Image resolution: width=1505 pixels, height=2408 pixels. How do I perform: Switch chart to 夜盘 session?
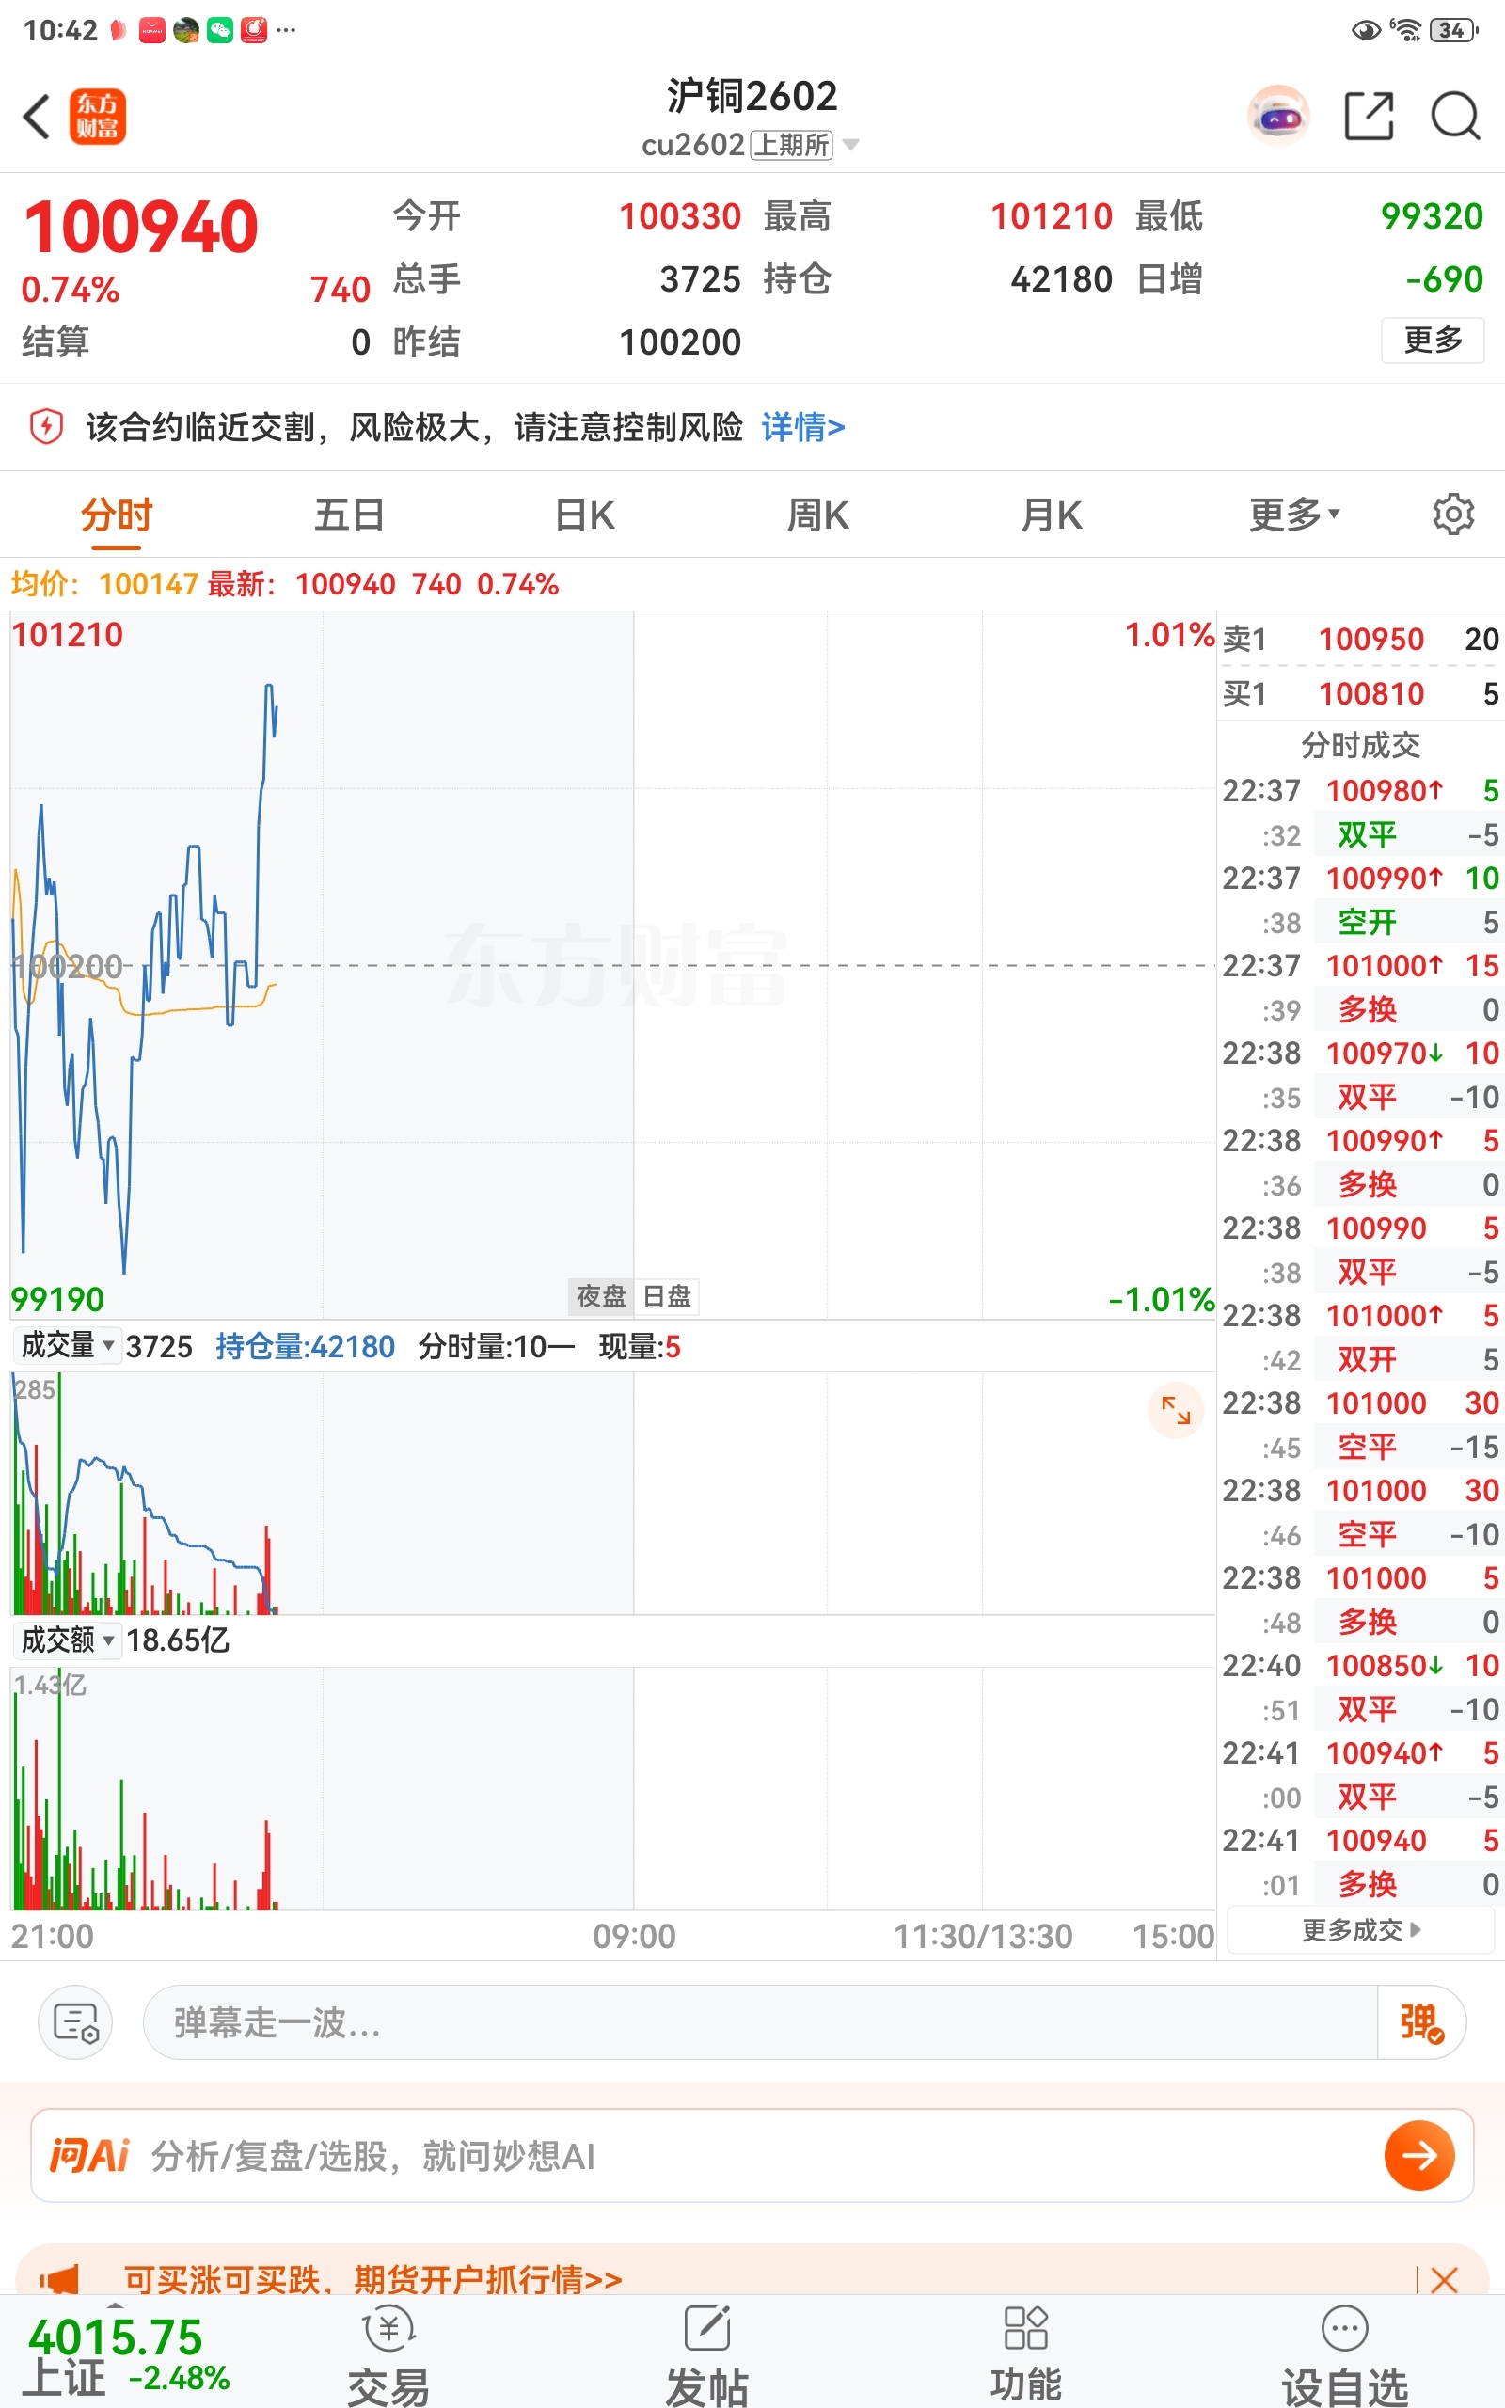click(601, 1296)
